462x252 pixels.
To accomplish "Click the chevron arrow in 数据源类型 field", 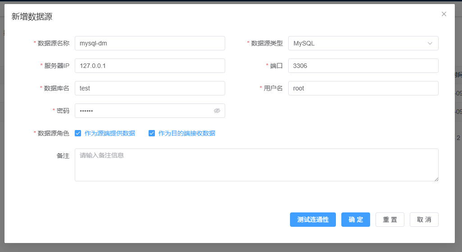I will [430, 43].
